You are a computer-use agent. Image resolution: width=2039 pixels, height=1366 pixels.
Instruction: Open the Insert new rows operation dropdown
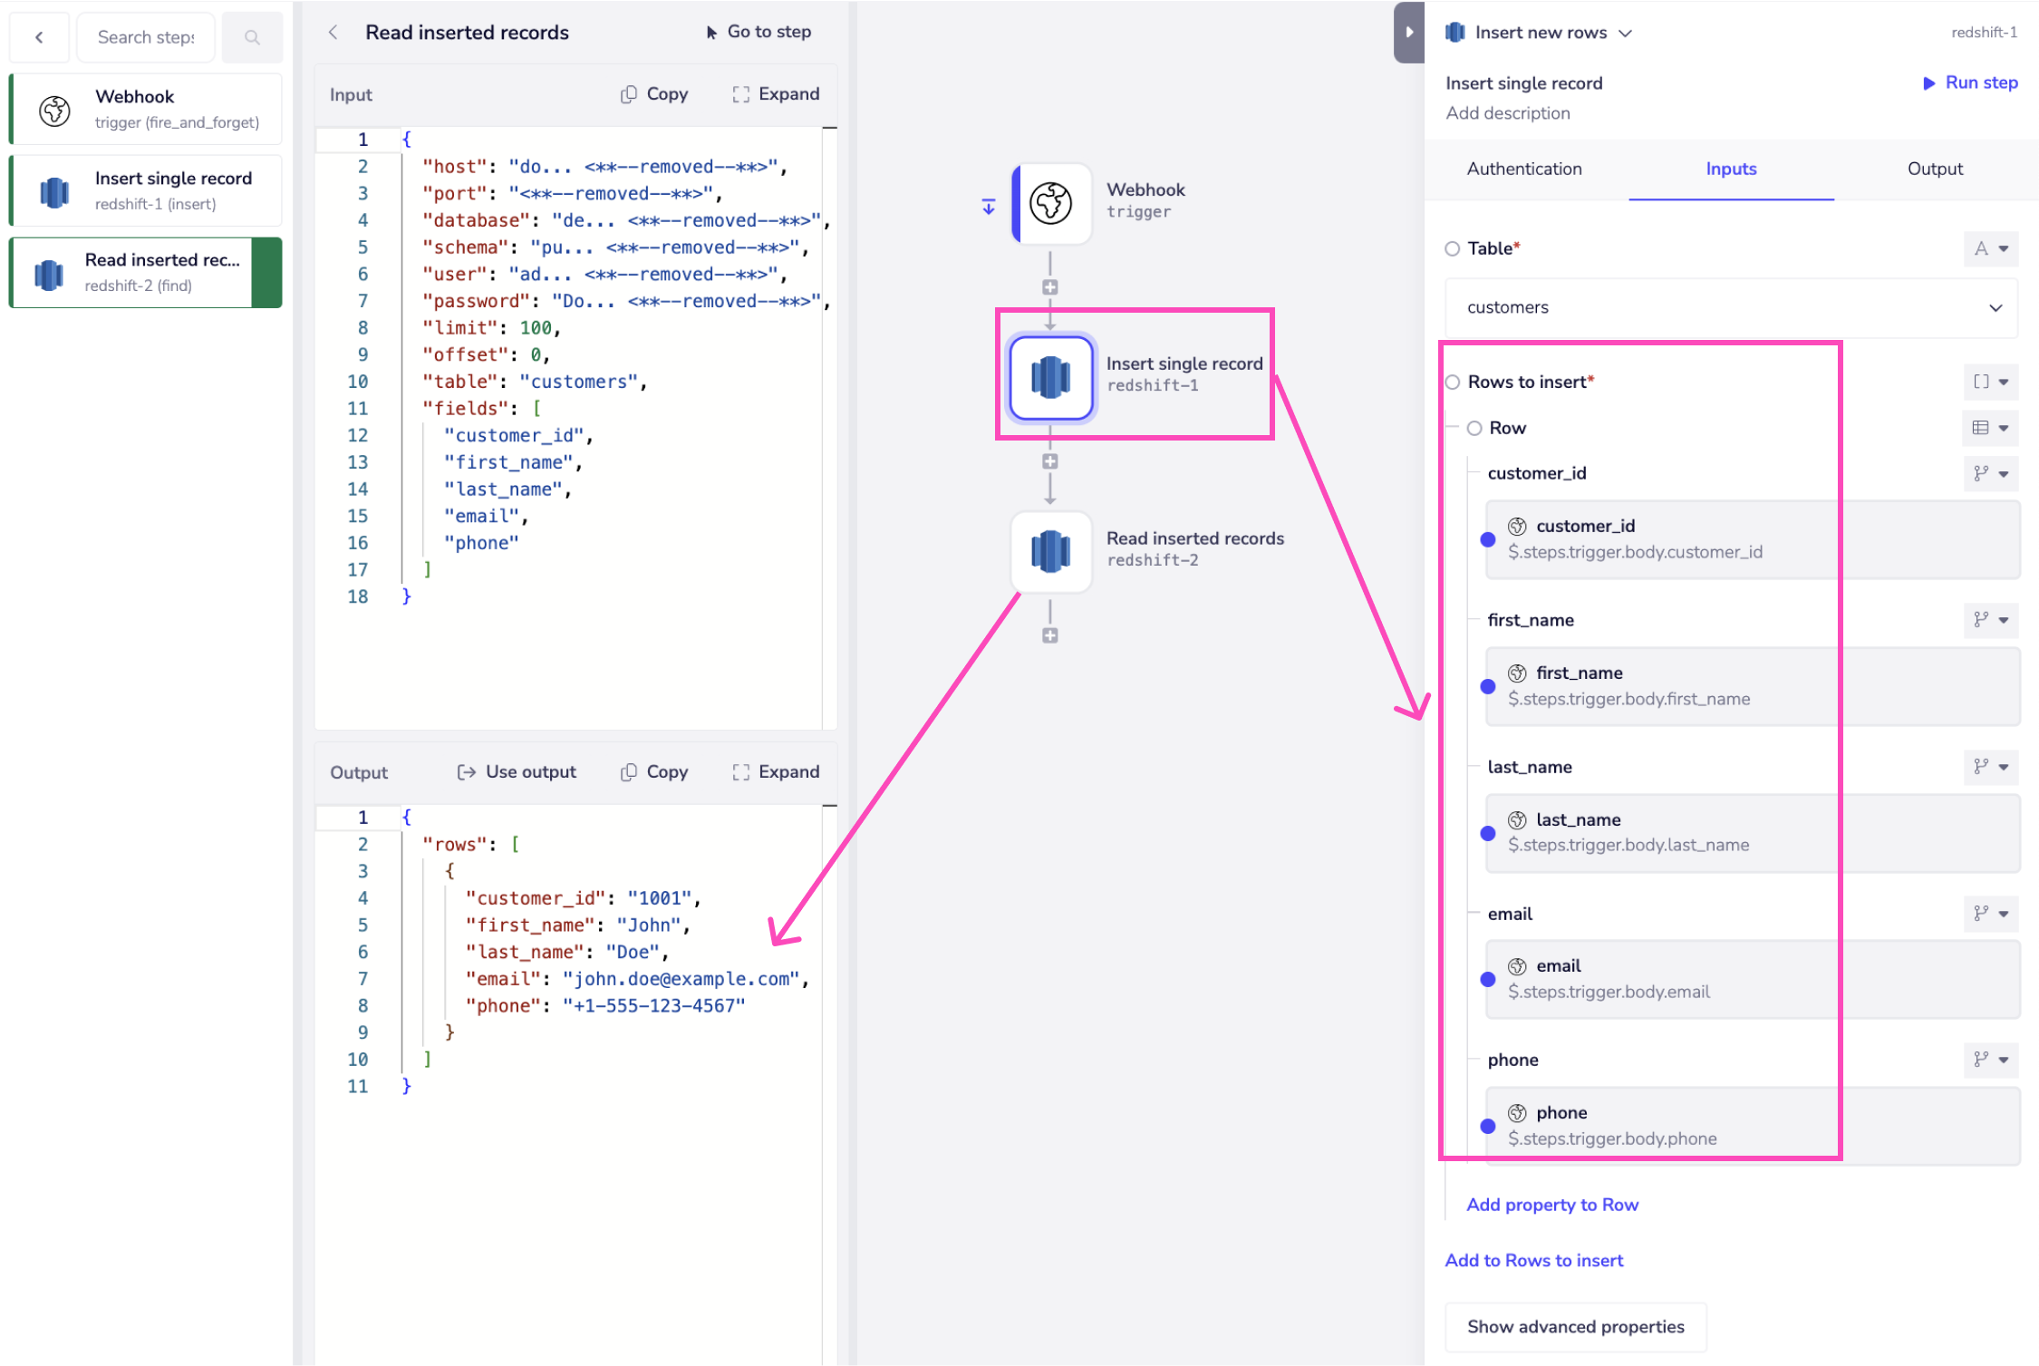[1625, 34]
